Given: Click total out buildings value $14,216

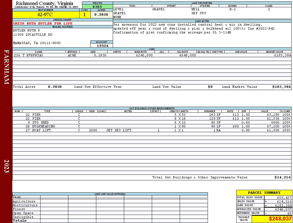Looking at the screenshot, I should click(x=282, y=178).
